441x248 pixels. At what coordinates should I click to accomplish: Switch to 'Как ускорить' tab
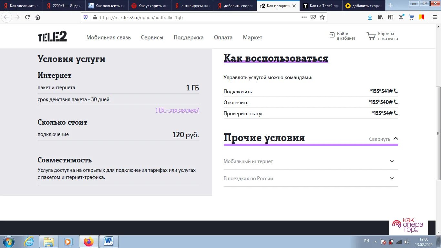149,6
